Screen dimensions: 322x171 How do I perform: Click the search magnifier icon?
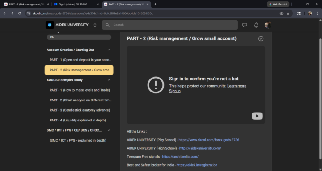pos(107,25)
